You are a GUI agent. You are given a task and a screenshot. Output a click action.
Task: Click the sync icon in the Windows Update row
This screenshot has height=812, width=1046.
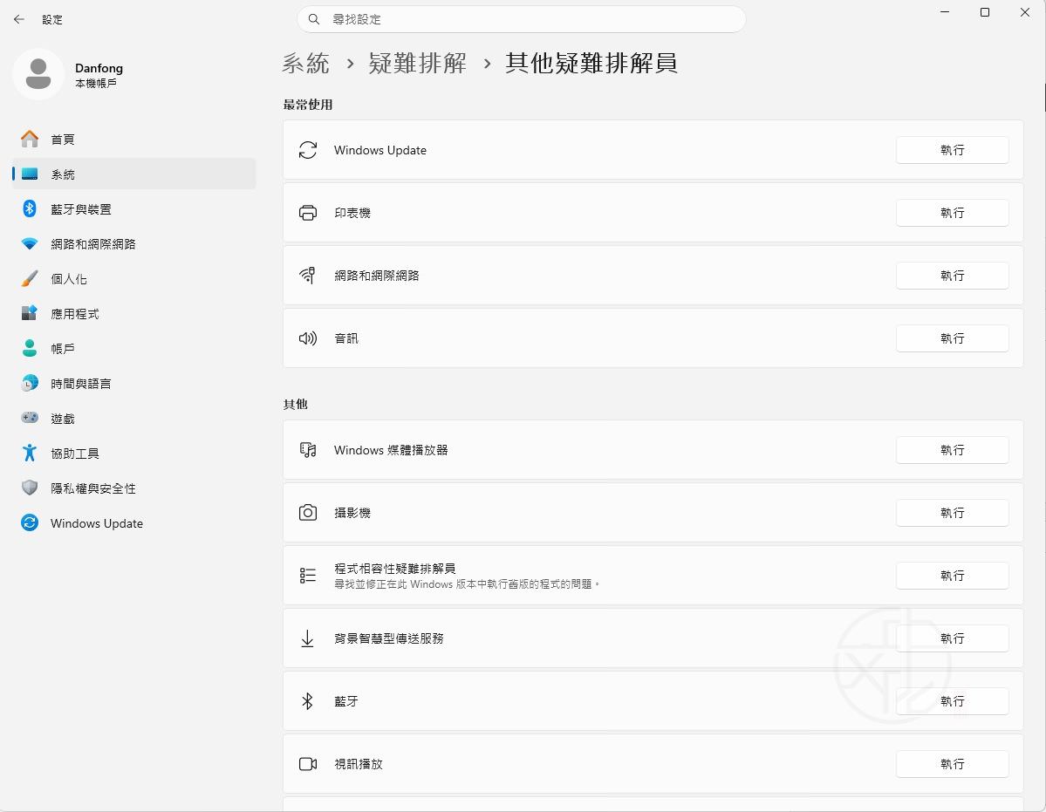pos(308,150)
